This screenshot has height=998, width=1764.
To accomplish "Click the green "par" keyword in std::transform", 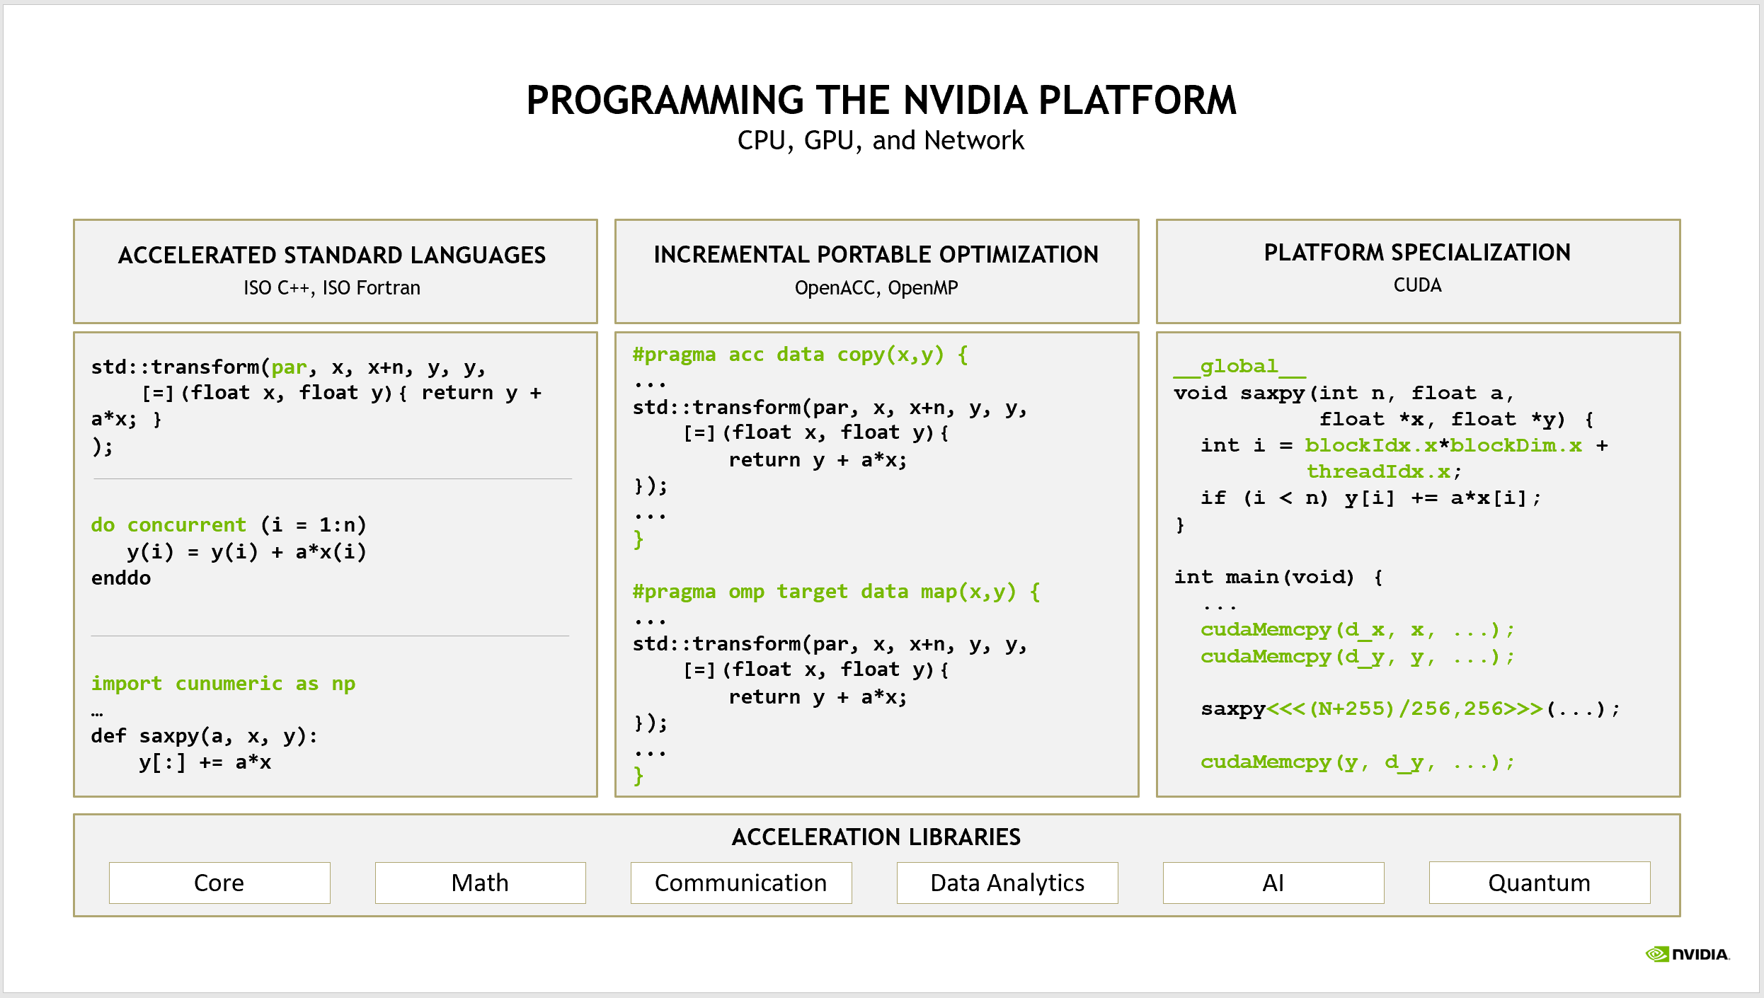I will [289, 368].
